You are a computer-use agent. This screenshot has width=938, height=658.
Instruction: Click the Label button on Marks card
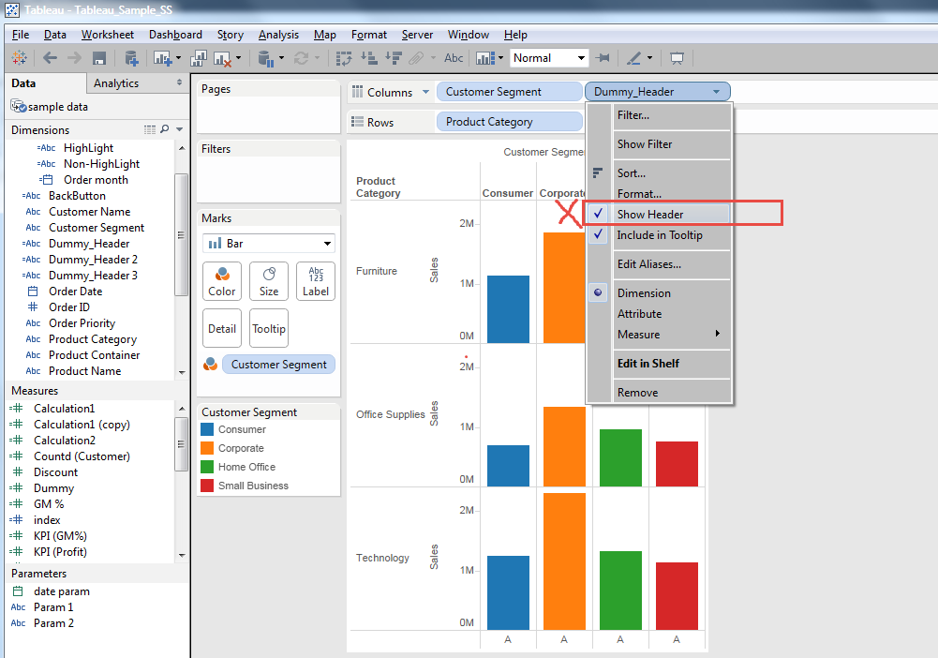315,281
